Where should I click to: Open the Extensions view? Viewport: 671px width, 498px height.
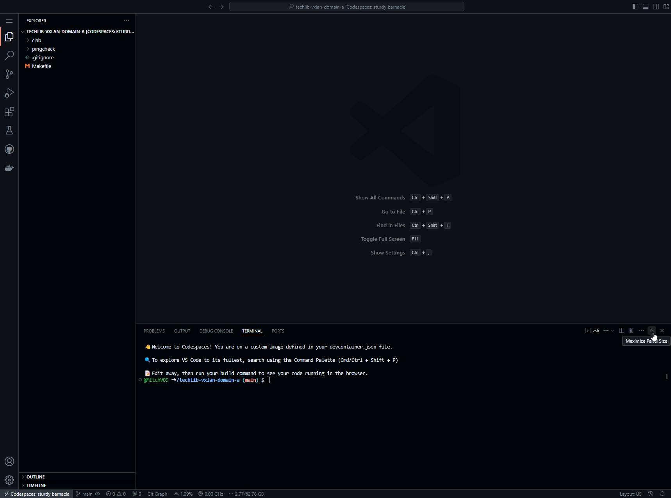click(9, 112)
